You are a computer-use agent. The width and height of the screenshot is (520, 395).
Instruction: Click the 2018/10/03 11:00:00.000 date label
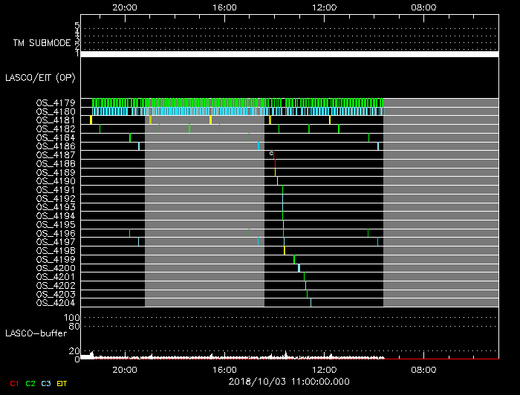pos(289,380)
